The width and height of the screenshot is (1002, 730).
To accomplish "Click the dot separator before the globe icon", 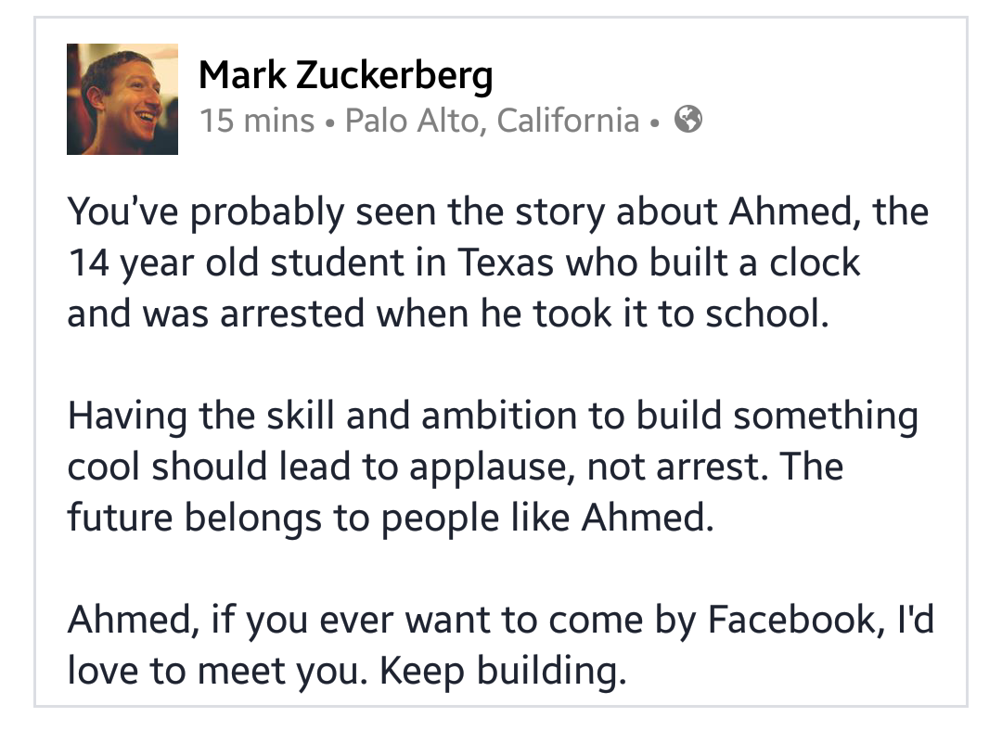I will (654, 122).
